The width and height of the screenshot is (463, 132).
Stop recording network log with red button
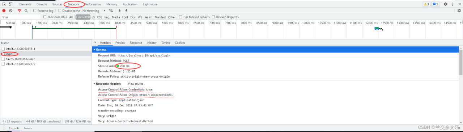(x=4, y=11)
